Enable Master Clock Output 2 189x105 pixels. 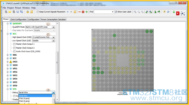click(x=14, y=48)
